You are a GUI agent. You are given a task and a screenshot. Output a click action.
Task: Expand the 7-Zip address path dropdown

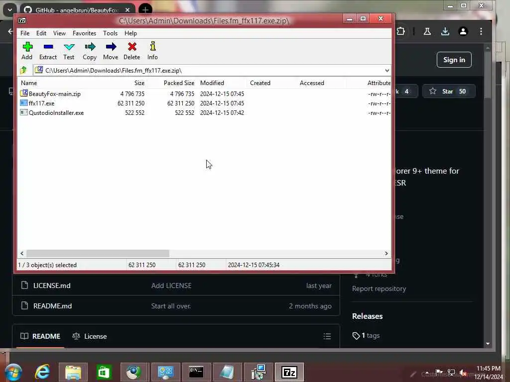point(386,71)
